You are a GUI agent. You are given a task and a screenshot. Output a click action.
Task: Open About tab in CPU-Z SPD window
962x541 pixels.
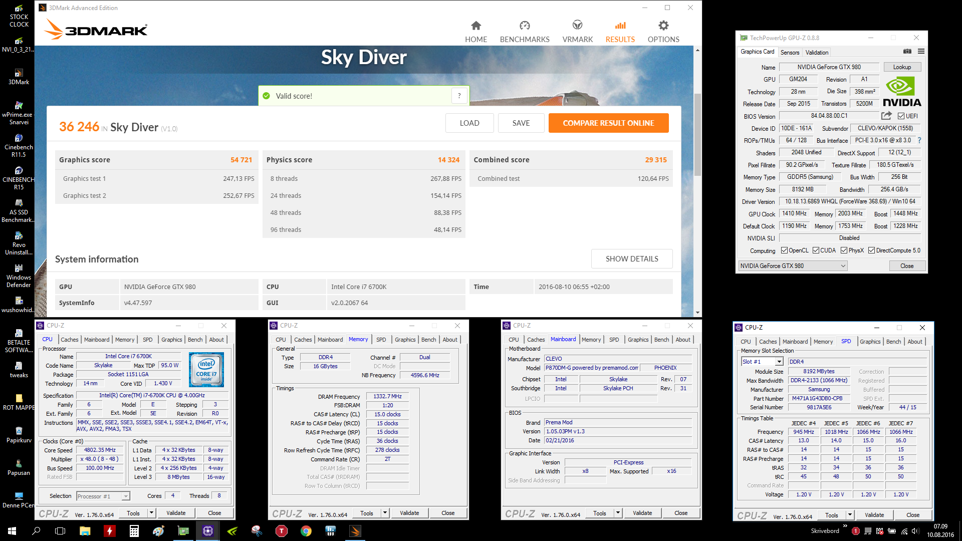[x=915, y=342]
